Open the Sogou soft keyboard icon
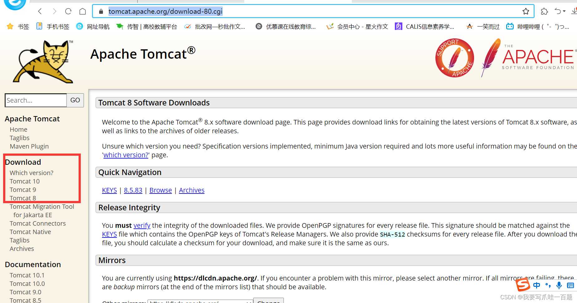Viewport: 577px width, 303px height. [570, 285]
